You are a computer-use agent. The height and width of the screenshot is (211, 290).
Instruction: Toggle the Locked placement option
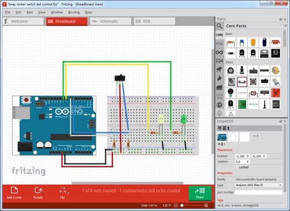[x=243, y=167]
